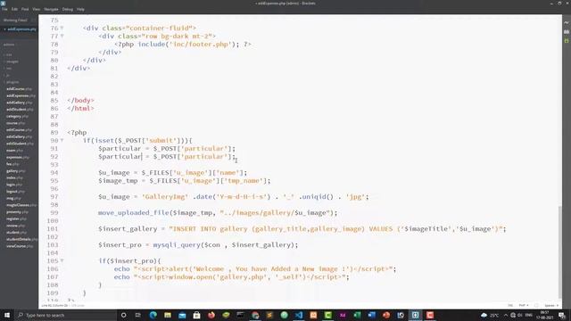Switch to Visual Studio Code on taskbar
Screen dimensions: 571x321
click(299, 315)
